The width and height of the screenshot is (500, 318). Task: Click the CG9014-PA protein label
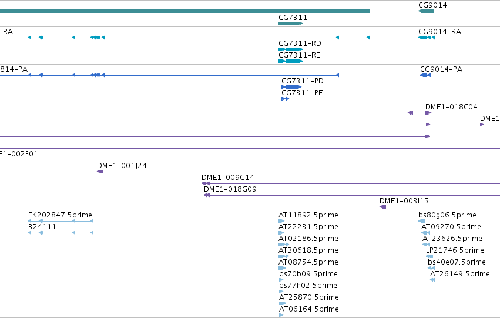pyautogui.click(x=441, y=69)
